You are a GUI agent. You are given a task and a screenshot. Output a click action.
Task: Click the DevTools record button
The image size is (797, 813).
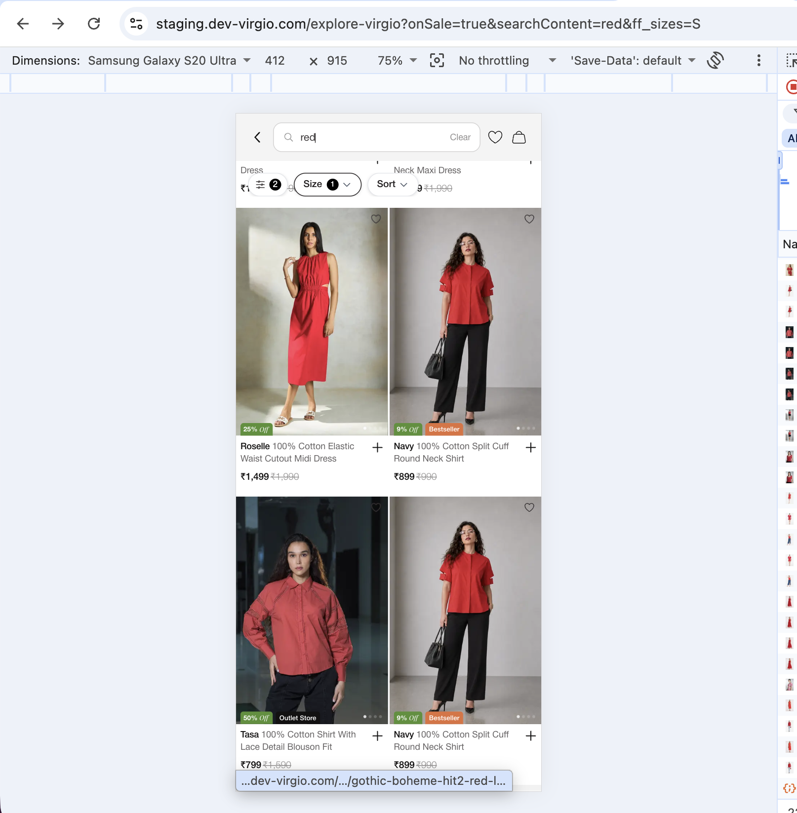point(792,87)
